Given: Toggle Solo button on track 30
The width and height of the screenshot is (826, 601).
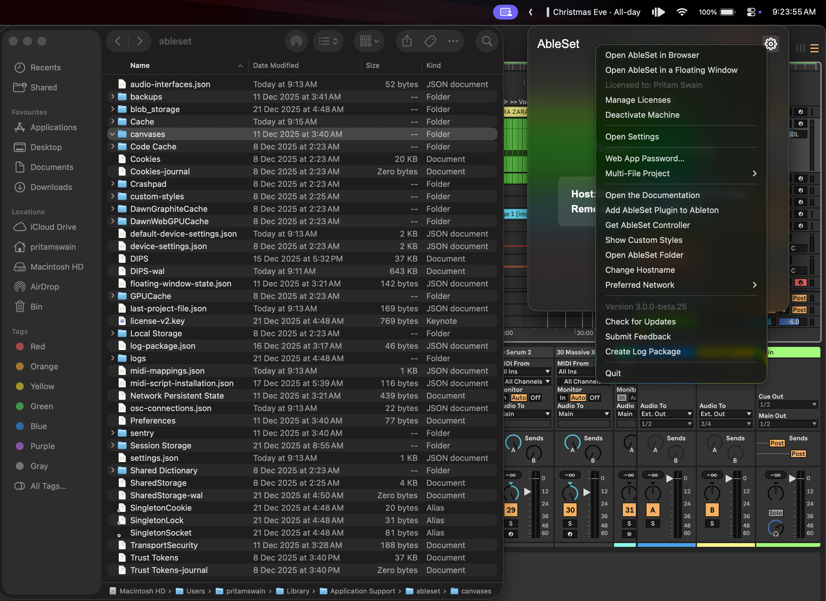Looking at the screenshot, I should click(x=570, y=523).
